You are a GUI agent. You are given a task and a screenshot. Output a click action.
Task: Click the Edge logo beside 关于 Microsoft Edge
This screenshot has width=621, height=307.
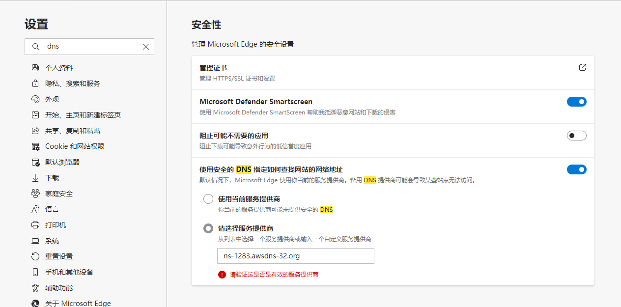(35, 304)
